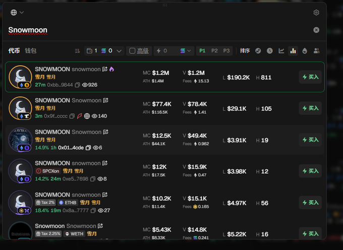Click the WETH pair tag
This screenshot has height=250, width=343.
74,234
